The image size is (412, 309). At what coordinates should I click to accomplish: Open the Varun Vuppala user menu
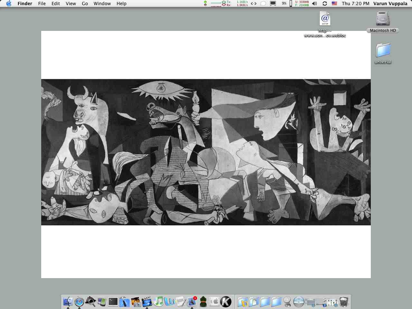click(390, 4)
